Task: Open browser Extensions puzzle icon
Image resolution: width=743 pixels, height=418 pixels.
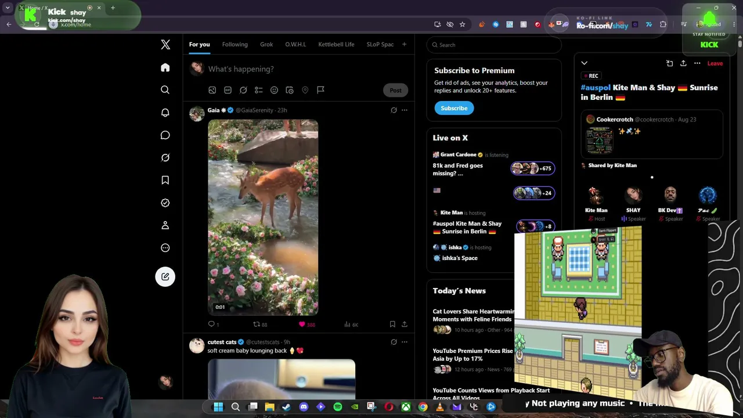Action: click(x=663, y=24)
